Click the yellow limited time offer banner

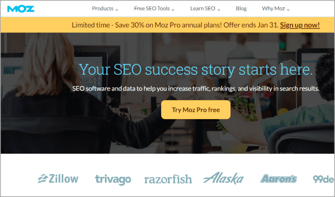point(167,25)
